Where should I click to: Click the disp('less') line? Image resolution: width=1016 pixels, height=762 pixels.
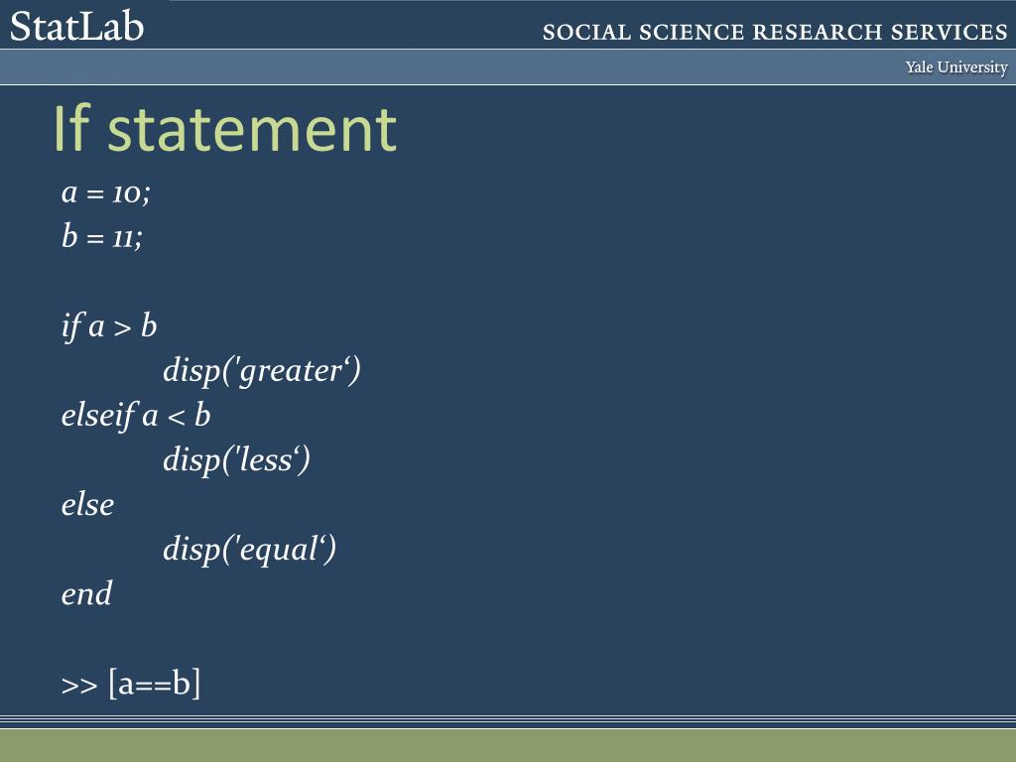pyautogui.click(x=236, y=460)
